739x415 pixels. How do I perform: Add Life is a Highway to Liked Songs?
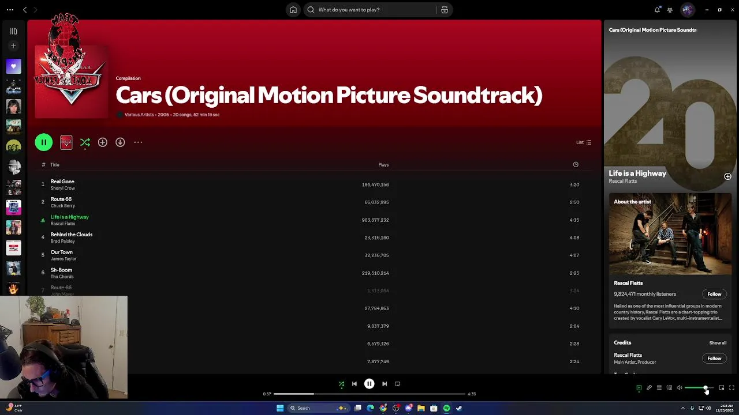(x=727, y=176)
